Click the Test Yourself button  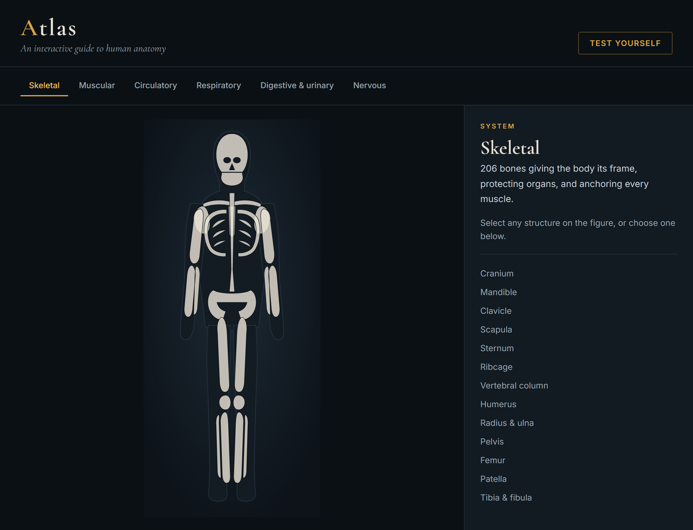pos(625,43)
